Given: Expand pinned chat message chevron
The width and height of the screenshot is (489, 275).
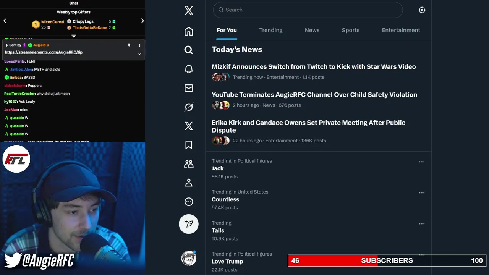Looking at the screenshot, I should (x=139, y=54).
